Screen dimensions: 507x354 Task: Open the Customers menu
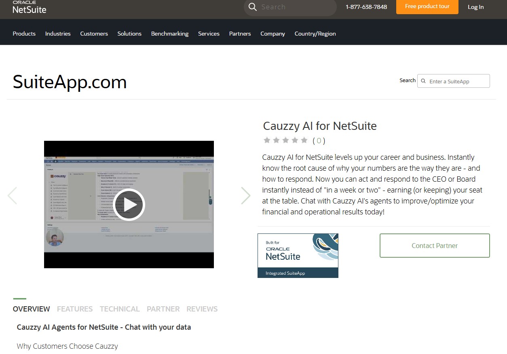[x=94, y=34]
